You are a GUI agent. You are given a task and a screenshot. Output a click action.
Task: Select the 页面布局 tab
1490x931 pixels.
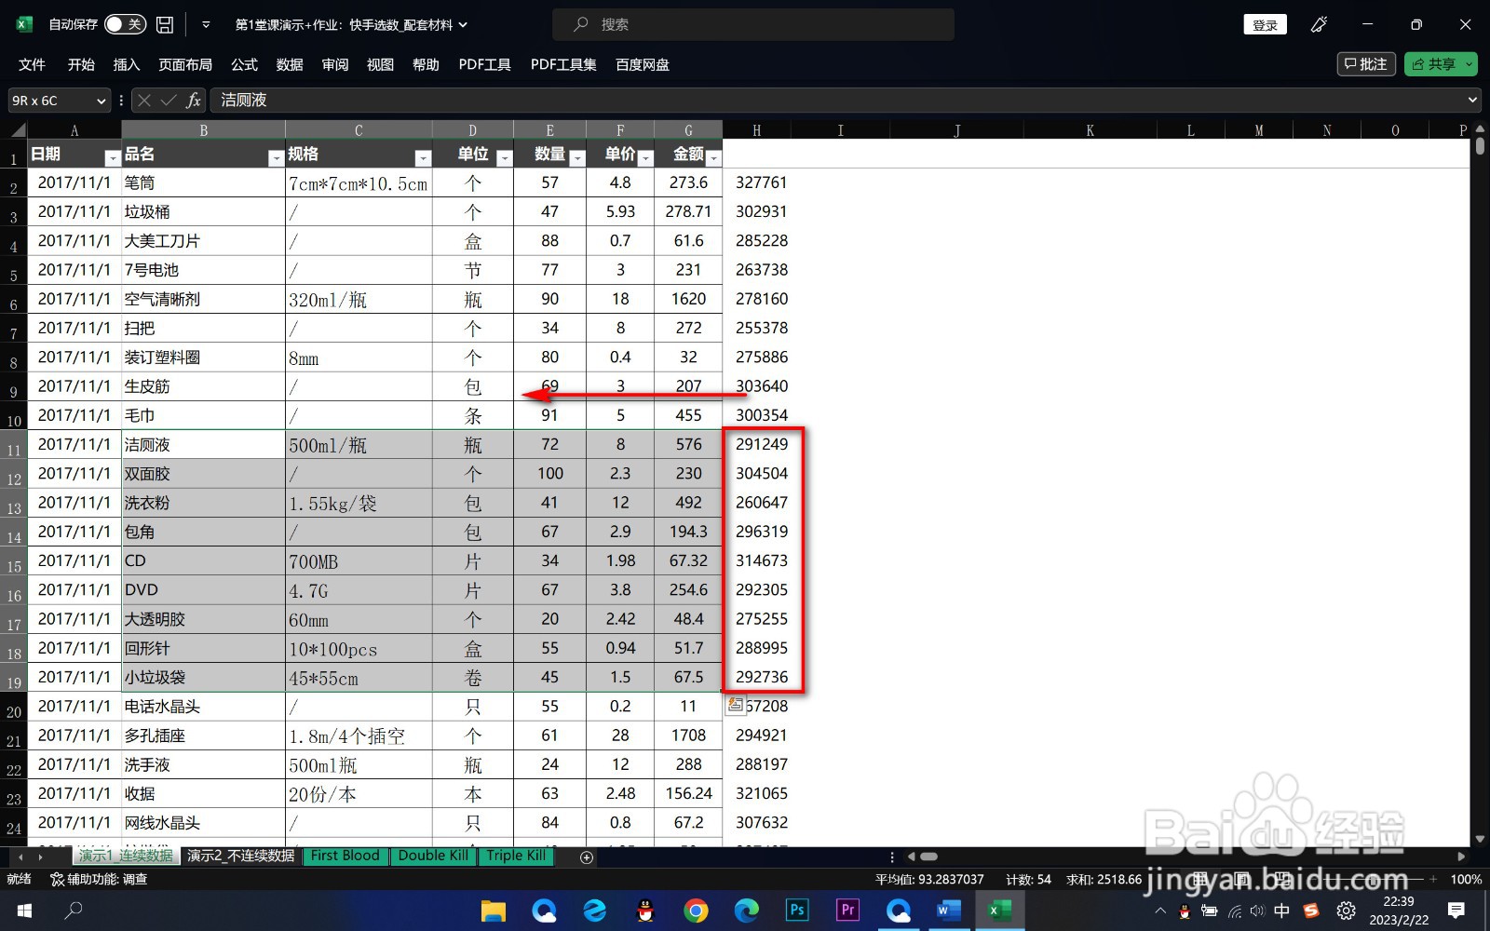tap(185, 64)
